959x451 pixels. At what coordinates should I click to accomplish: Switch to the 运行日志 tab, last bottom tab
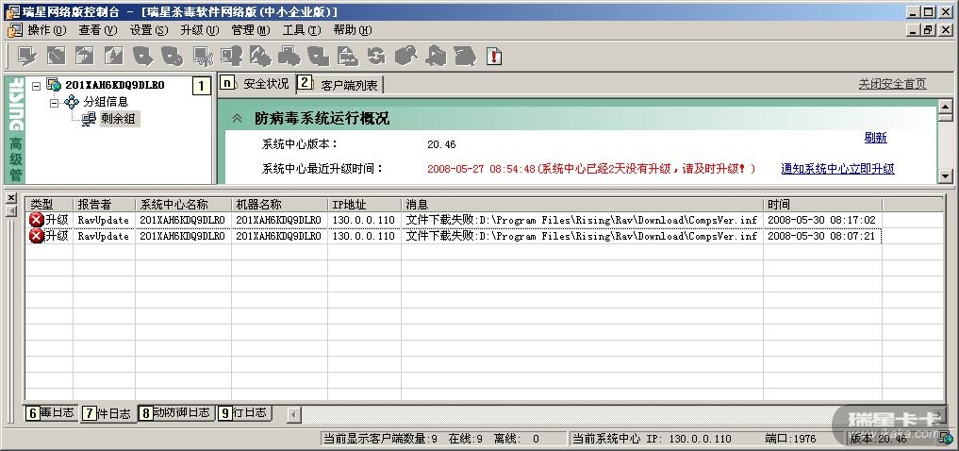click(244, 412)
